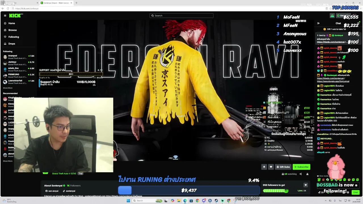The width and height of the screenshot is (363, 204).
Task: Click the About Sonlenyai heading
Action: 53,186
